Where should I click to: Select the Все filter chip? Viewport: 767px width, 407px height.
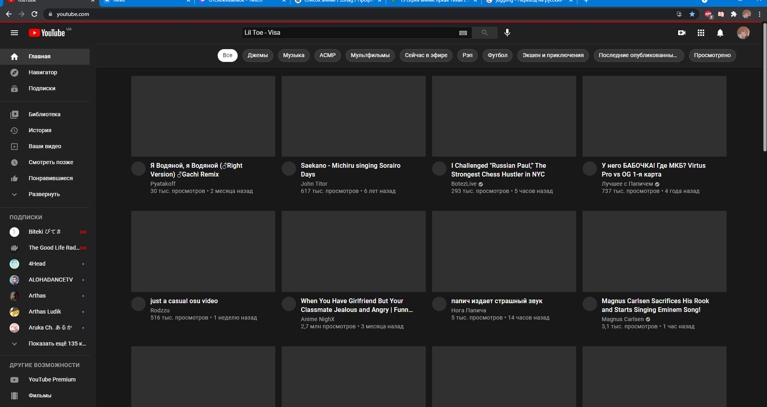click(228, 55)
